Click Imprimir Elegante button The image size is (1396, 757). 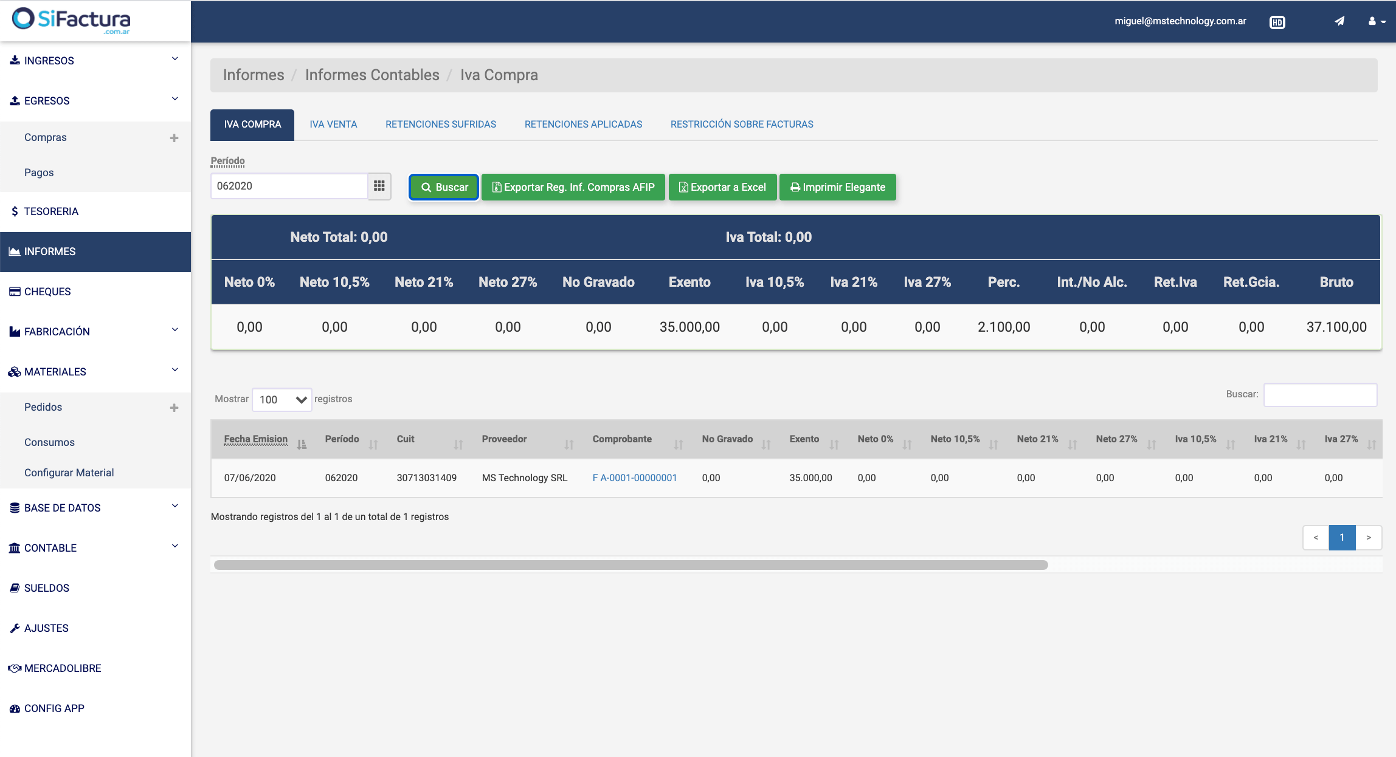click(838, 187)
